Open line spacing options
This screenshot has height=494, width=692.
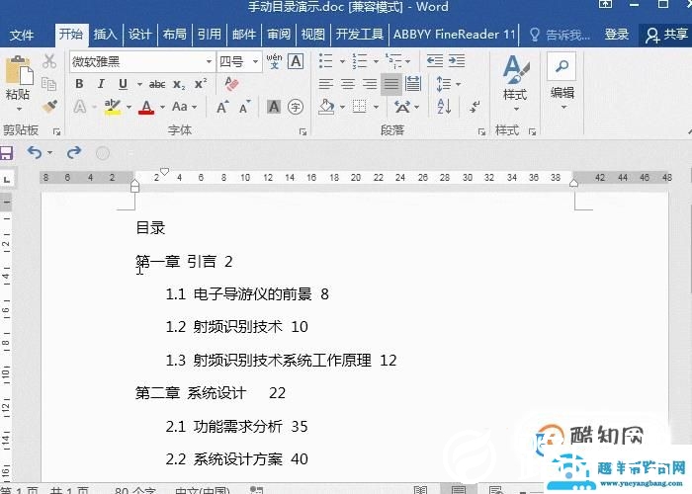(x=448, y=84)
